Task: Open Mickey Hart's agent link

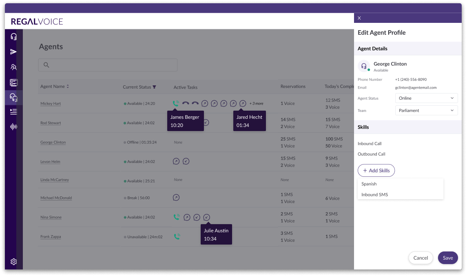Action: click(51, 104)
